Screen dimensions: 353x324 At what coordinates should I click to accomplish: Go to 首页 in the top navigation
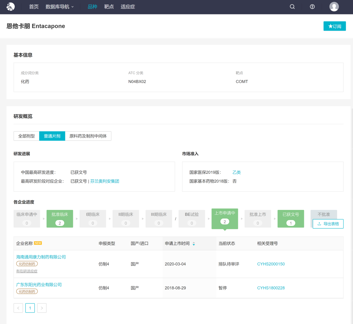coord(34,7)
